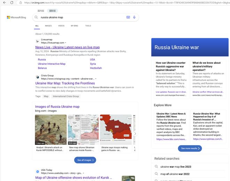Select the ALL results tab

pyautogui.click(x=37, y=26)
